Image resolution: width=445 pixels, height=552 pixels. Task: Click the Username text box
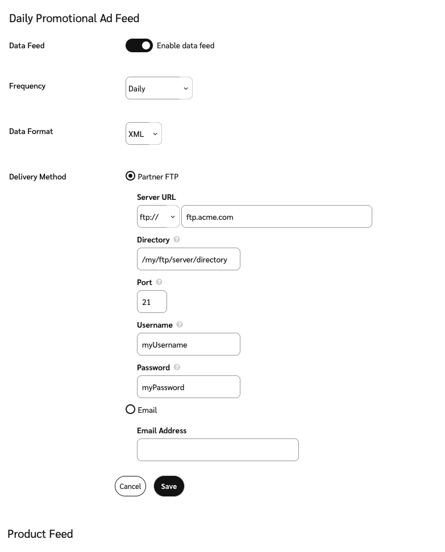(188, 345)
